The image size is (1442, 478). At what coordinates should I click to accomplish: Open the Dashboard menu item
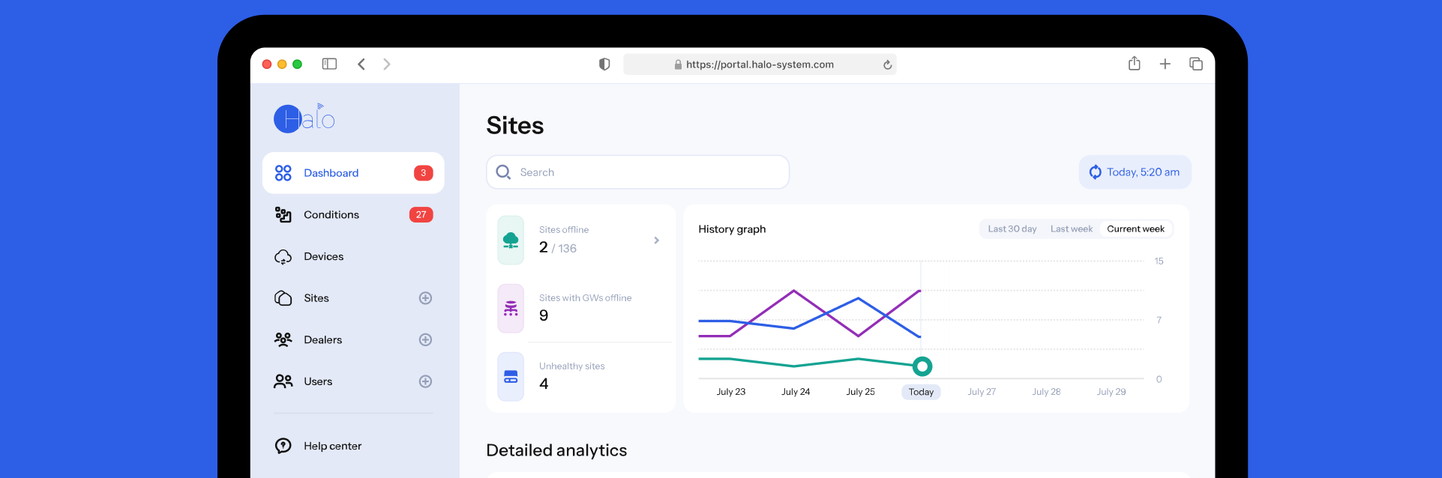tap(353, 173)
